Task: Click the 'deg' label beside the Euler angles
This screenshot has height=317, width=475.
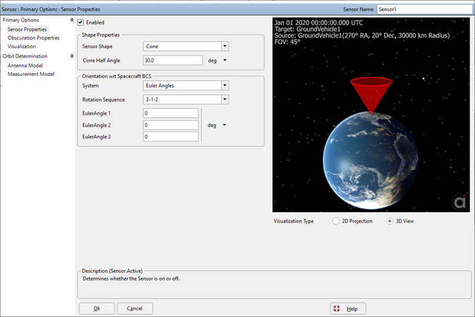Action: pyautogui.click(x=212, y=125)
